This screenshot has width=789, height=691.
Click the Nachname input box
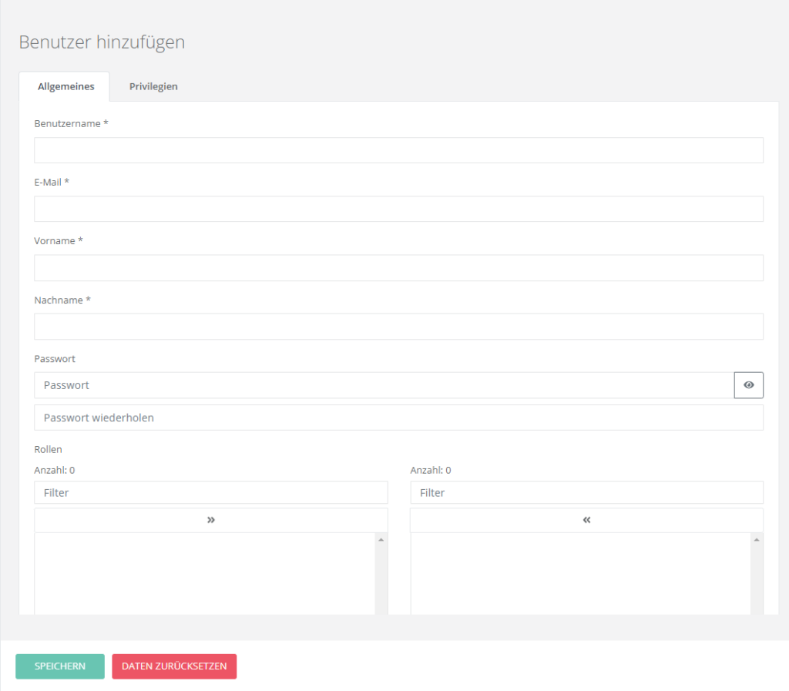point(398,327)
